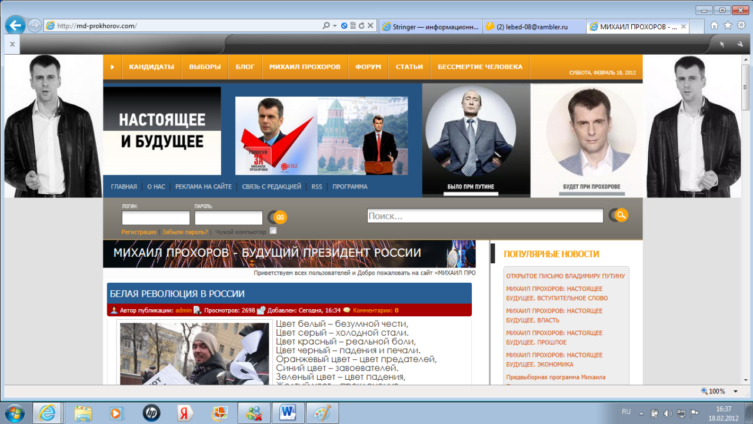
Task: Open the Регистрация link
Action: pos(139,232)
